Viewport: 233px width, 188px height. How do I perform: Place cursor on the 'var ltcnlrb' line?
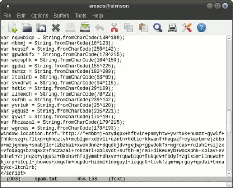pyautogui.click(x=58, y=77)
